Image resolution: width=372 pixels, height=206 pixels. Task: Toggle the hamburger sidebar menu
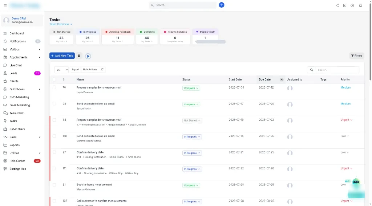click(5, 5)
